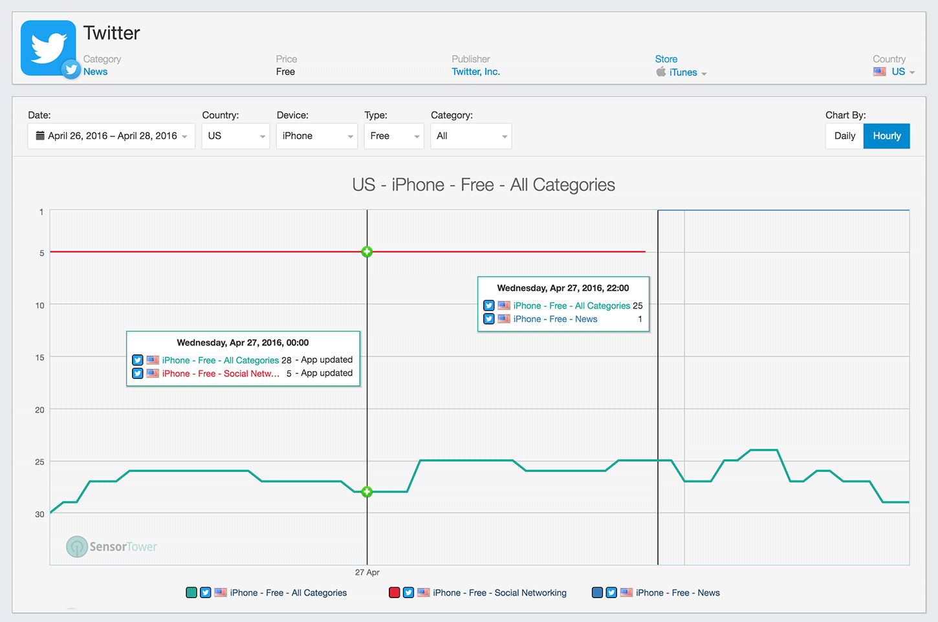
Task: Click the Twitter icon in the All Categories legend
Action: point(206,592)
